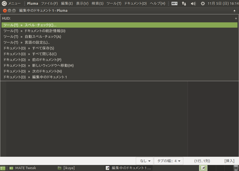Select HUD result 前のドキュメント(P)
Viewport: 239px width, 171px height.
pyautogui.click(x=119, y=60)
